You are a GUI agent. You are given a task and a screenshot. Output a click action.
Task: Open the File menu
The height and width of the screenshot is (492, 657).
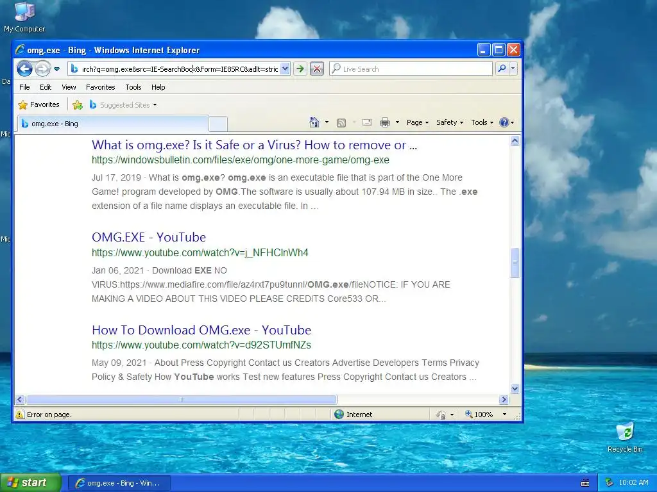click(25, 87)
